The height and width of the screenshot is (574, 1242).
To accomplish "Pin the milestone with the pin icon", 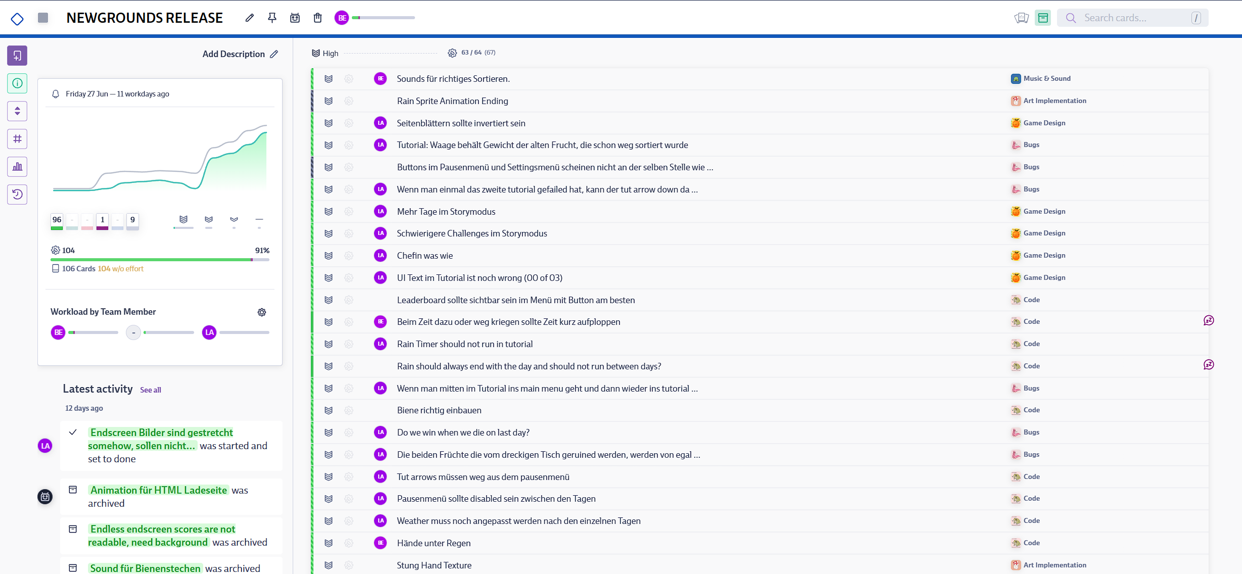I will (x=272, y=18).
